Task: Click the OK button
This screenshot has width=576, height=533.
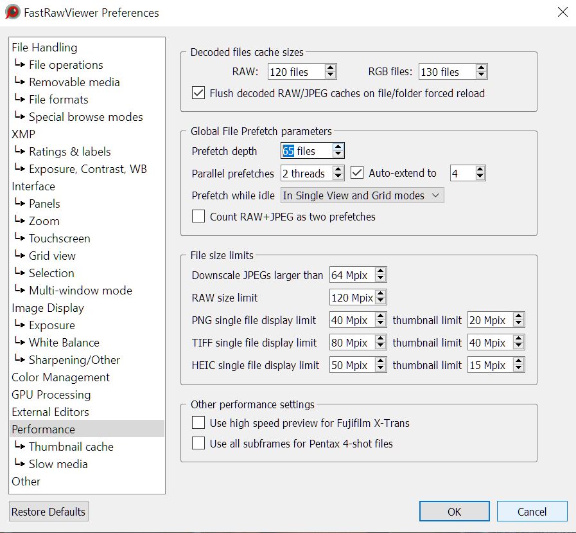Action: coord(454,512)
